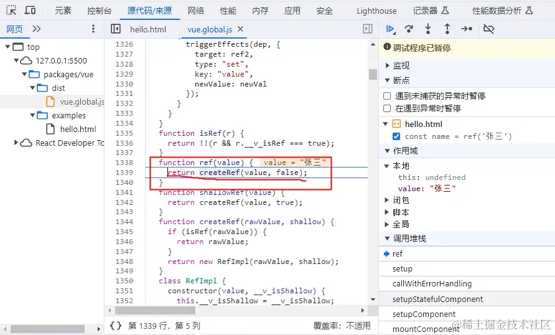Click the React Developer Tools cloud icon
555x335 pixels.
26,143
